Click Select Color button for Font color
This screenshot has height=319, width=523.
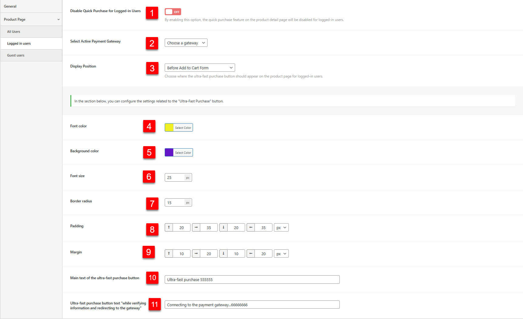pos(183,128)
